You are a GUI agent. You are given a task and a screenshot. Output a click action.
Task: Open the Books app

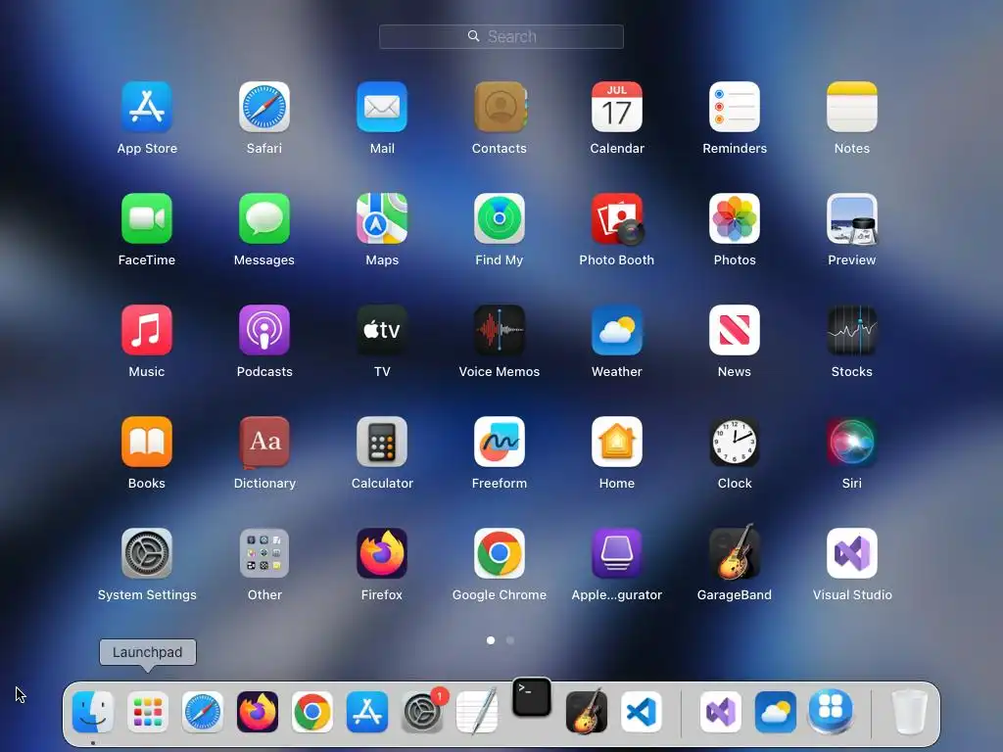coord(147,442)
